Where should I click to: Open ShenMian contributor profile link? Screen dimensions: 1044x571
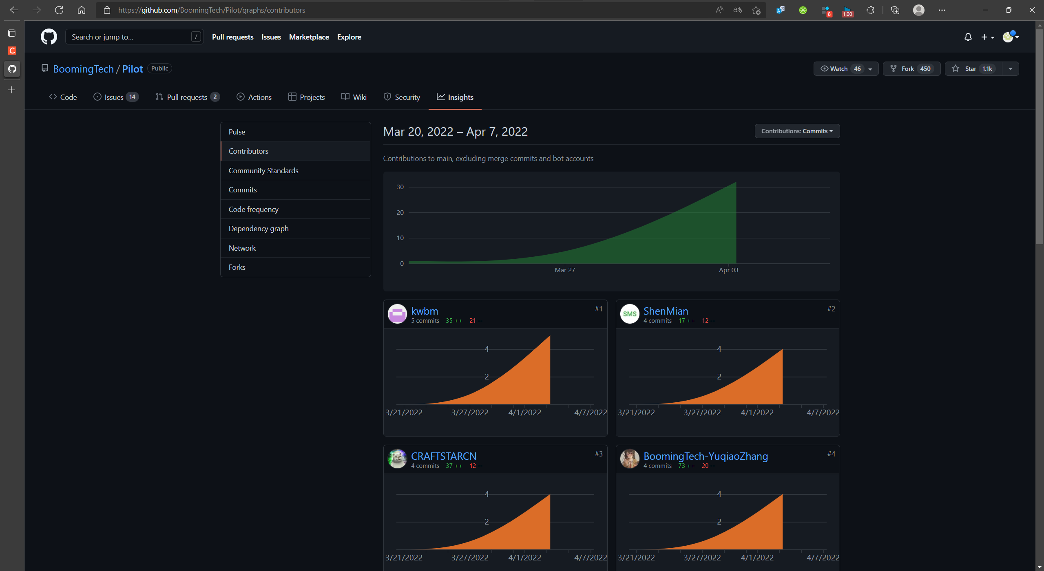point(666,311)
